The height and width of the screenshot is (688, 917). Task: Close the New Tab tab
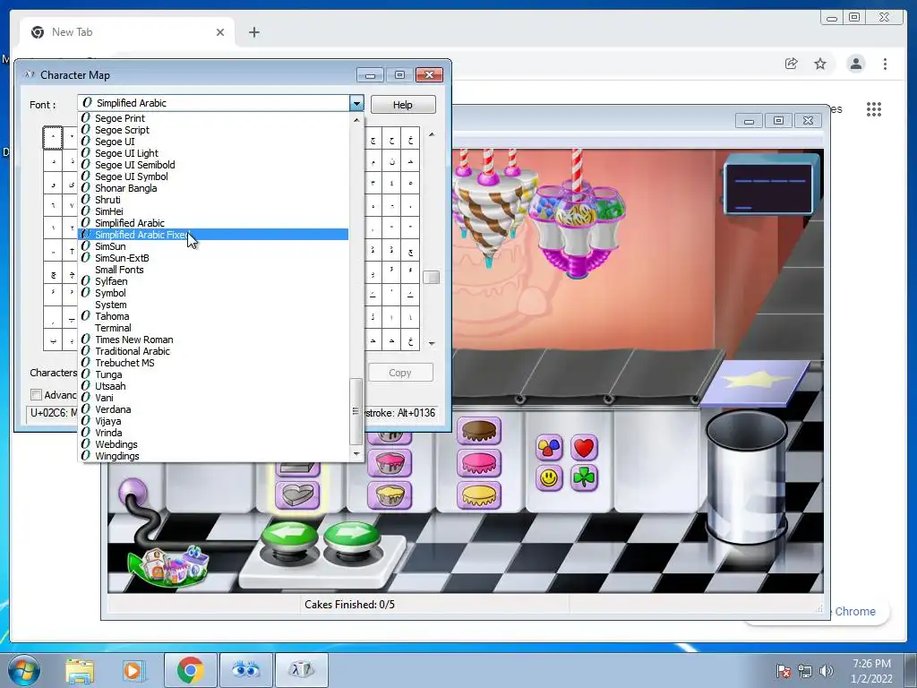[x=220, y=32]
